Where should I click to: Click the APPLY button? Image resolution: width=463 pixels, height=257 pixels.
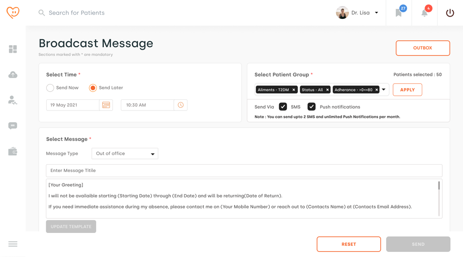click(x=407, y=90)
